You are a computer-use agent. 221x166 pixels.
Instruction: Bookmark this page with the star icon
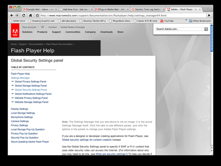pyautogui.click(x=37, y=15)
